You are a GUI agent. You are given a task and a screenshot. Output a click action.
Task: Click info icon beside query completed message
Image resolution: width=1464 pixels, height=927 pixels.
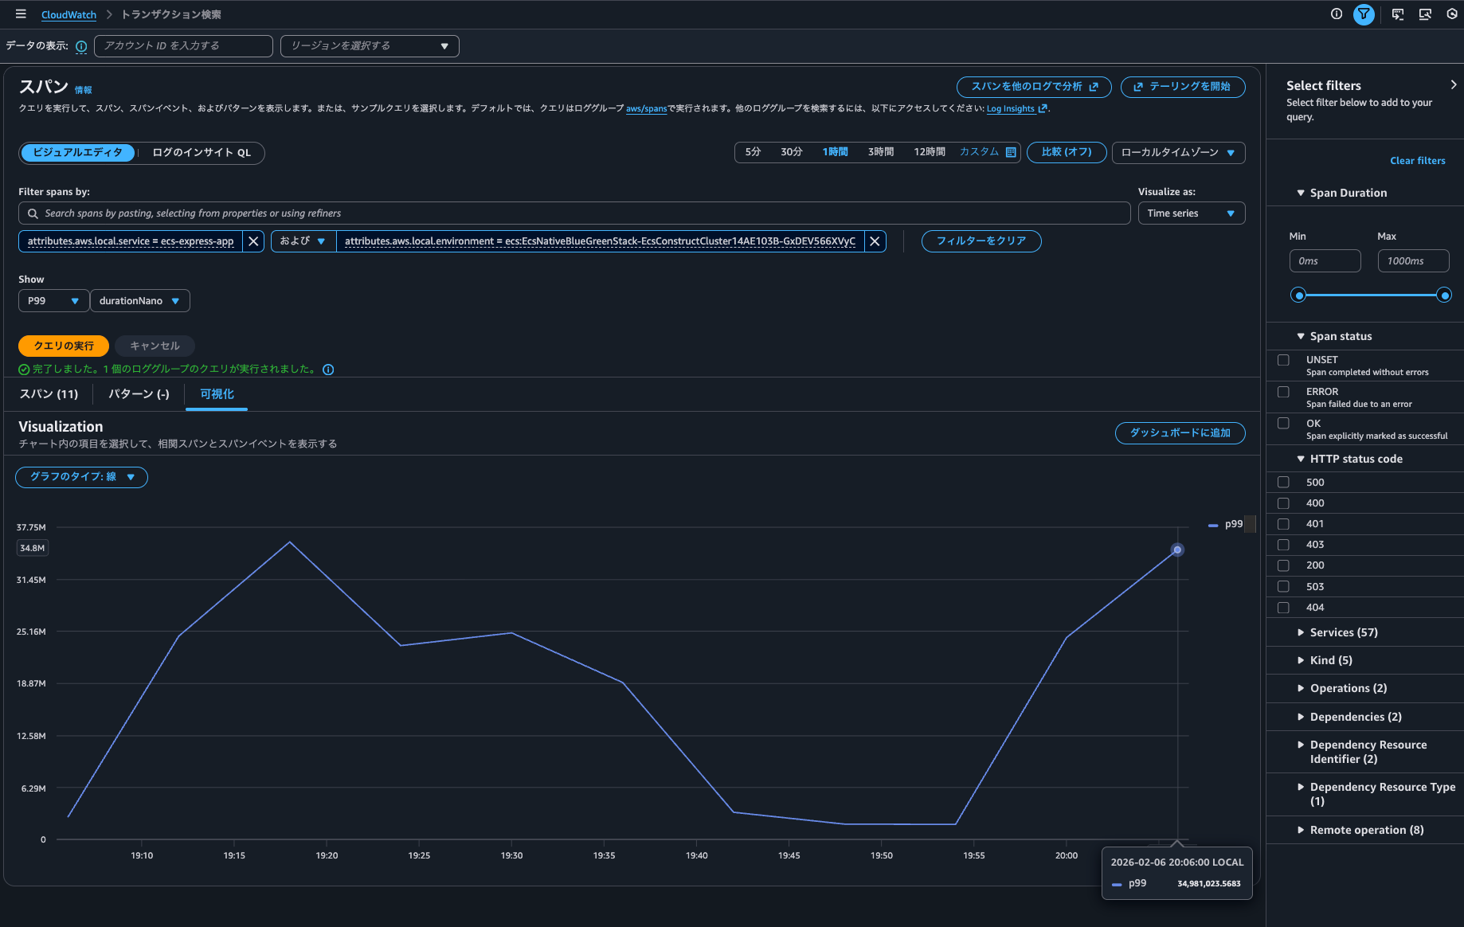(x=328, y=370)
